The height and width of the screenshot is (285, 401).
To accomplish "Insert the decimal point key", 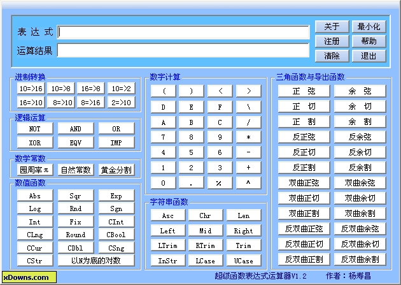I will tap(192, 183).
